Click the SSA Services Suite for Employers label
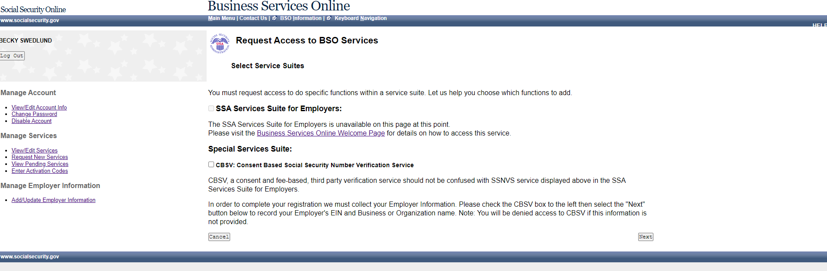827x271 pixels. pos(279,109)
